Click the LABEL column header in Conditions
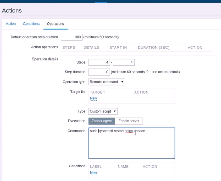 click(x=96, y=167)
